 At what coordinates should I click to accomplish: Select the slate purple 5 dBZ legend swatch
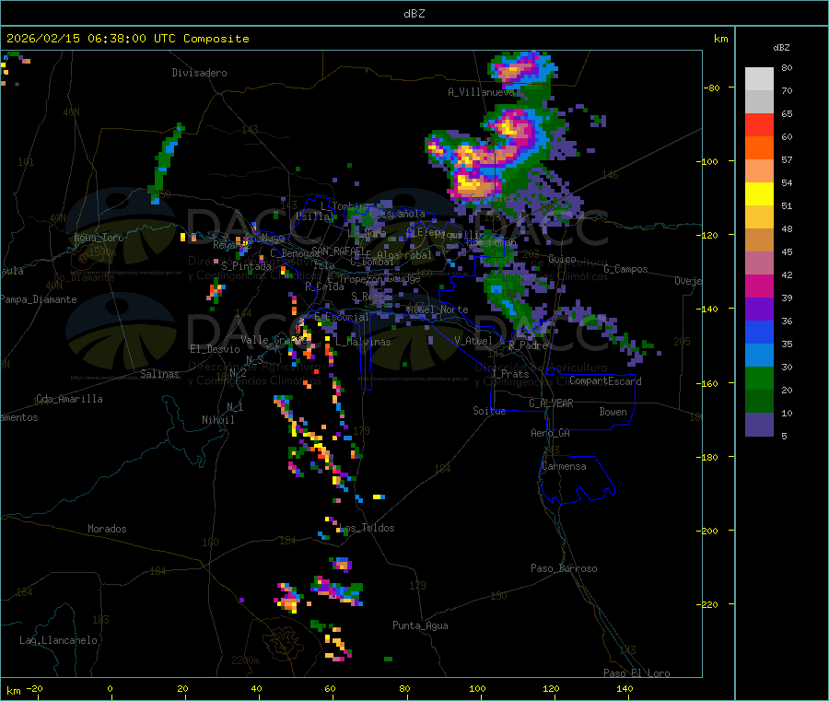tap(759, 424)
